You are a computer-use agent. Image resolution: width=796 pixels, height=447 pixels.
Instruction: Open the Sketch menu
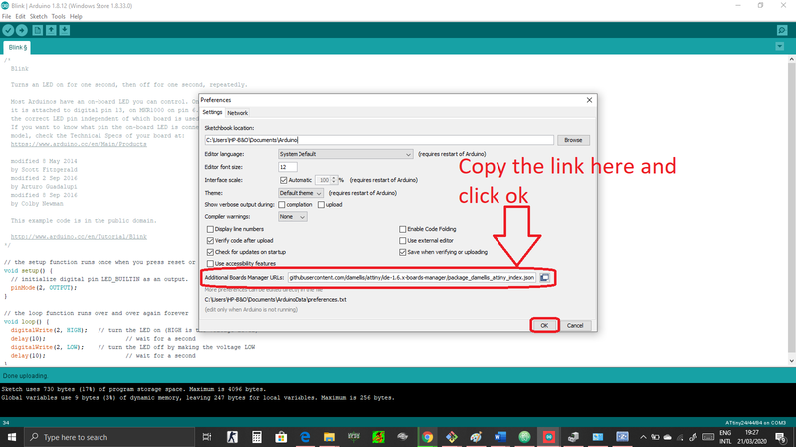(x=38, y=16)
